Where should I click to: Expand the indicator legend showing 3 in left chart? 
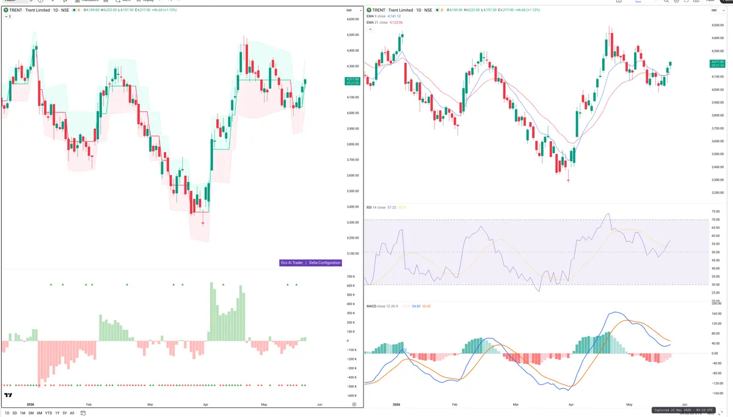pos(7,16)
